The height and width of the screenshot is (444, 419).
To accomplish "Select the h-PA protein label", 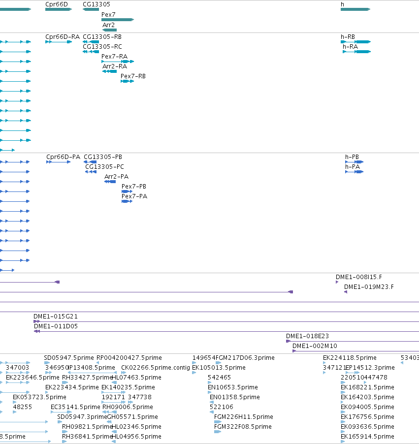I will (x=353, y=167).
